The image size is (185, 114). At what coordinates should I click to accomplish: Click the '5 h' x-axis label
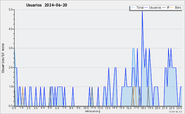(50, 108)
